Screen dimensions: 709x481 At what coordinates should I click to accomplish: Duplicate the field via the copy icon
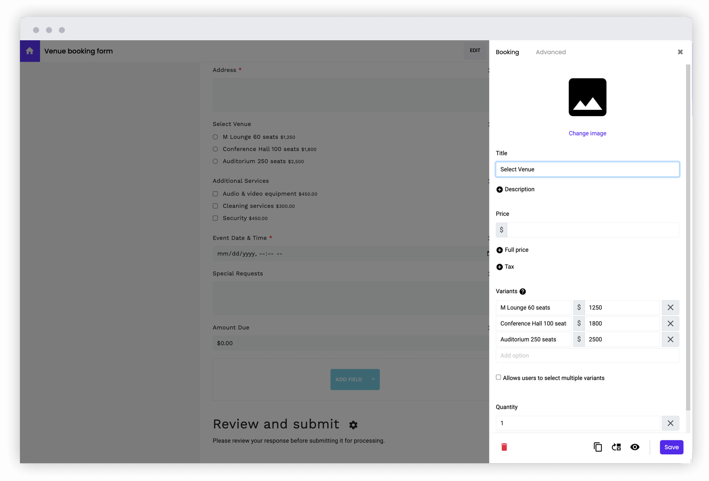597,447
